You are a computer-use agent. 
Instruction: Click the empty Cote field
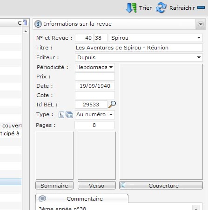tap(95, 95)
